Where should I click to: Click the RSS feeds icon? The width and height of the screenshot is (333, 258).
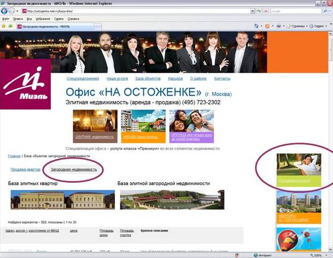(267, 26)
